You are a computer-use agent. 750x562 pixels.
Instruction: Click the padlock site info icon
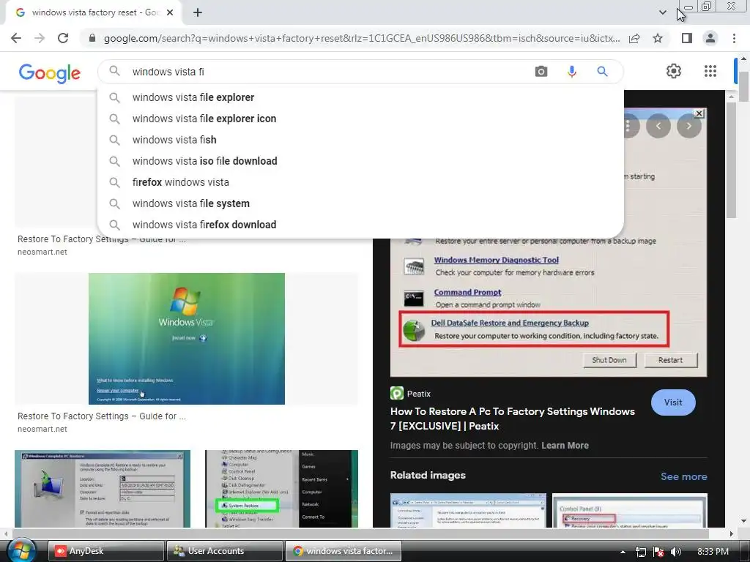pos(92,38)
